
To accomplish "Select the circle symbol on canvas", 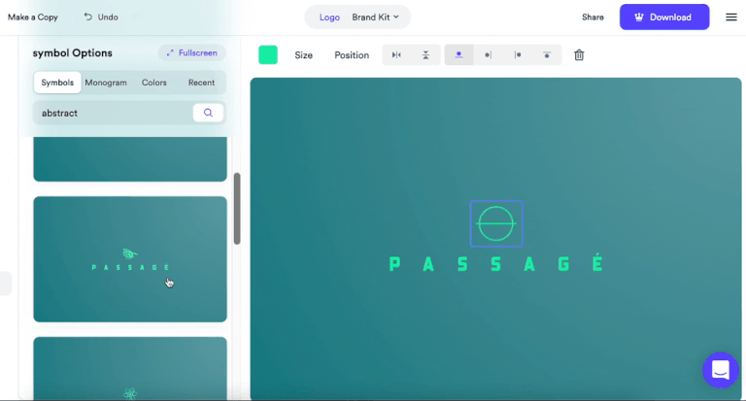I will coord(496,223).
